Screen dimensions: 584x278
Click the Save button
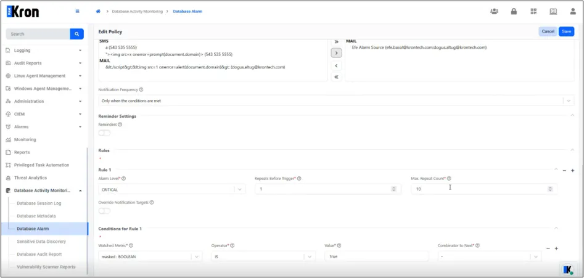tap(567, 31)
